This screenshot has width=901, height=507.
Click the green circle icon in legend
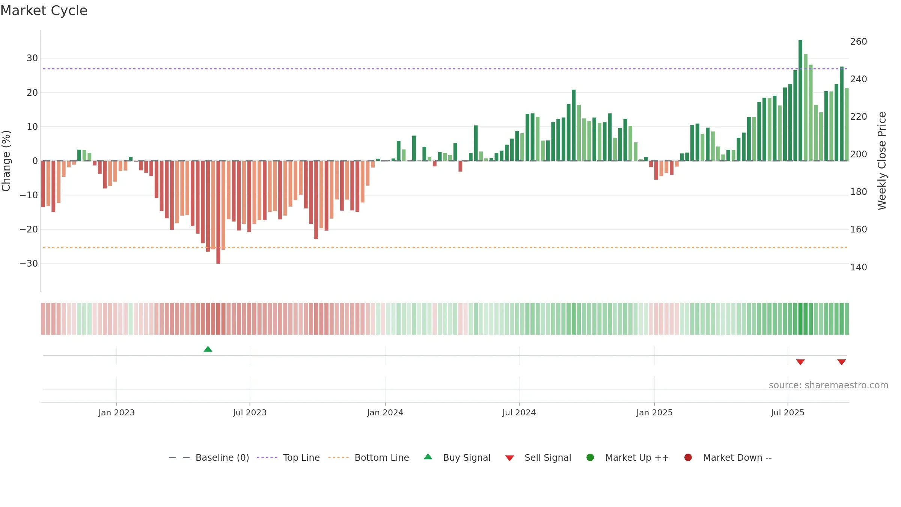590,457
